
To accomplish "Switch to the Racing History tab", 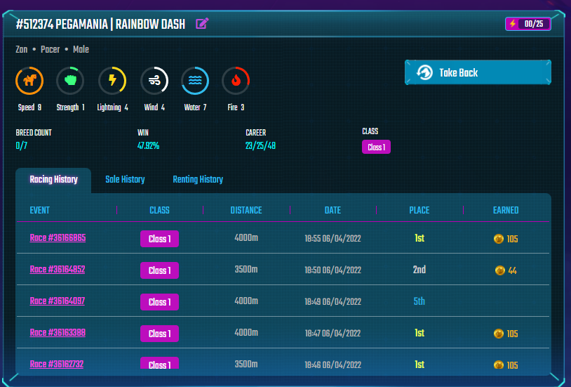I will click(x=53, y=180).
